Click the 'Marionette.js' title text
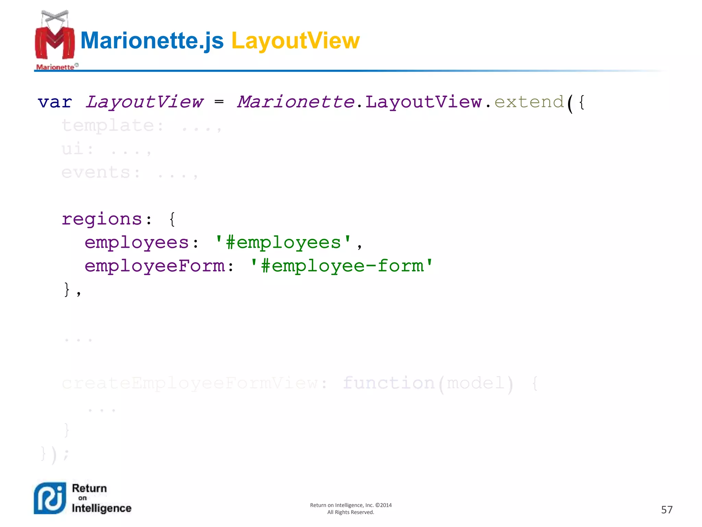This screenshot has width=702, height=527. [x=152, y=41]
